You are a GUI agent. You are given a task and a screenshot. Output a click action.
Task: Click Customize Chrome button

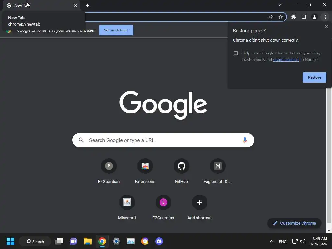(x=294, y=223)
